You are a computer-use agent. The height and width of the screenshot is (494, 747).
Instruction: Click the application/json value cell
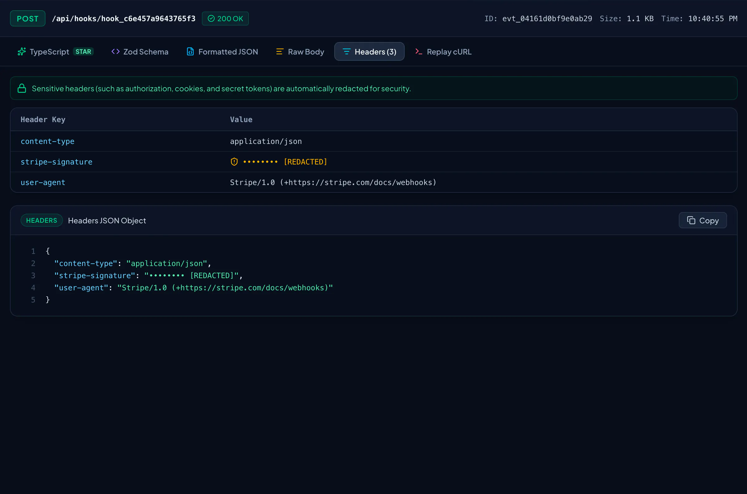(x=266, y=141)
